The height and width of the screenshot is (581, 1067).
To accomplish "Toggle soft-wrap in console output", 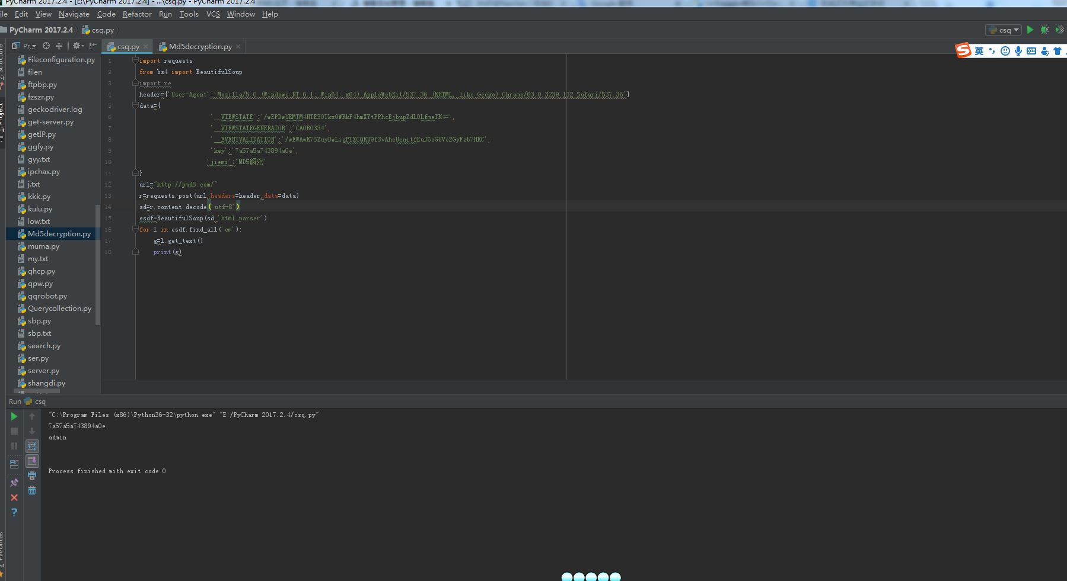I will coord(32,446).
